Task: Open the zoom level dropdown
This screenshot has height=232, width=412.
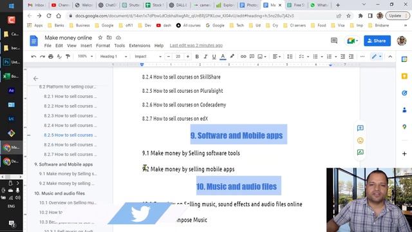Action: click(86, 56)
